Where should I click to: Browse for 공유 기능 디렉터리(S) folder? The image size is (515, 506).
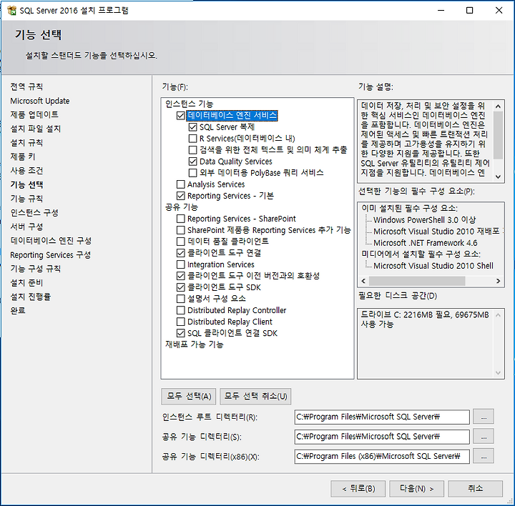tap(484, 437)
